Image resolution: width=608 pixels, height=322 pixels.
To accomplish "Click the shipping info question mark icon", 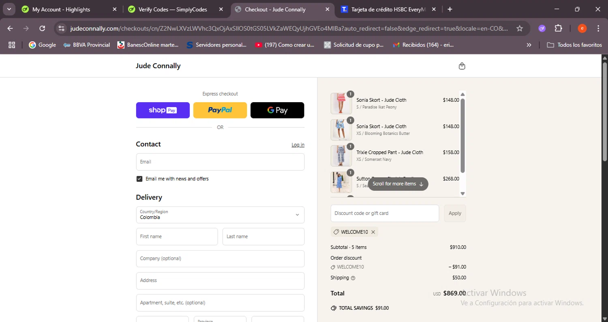I will point(353,278).
